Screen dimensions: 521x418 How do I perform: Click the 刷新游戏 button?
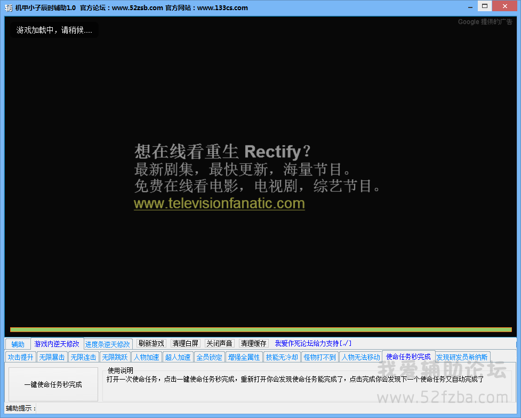point(151,343)
